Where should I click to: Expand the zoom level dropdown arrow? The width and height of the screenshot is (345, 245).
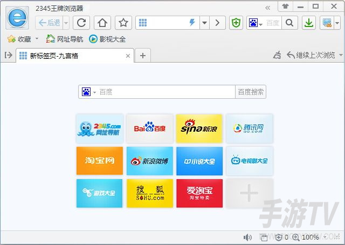coord(325,237)
